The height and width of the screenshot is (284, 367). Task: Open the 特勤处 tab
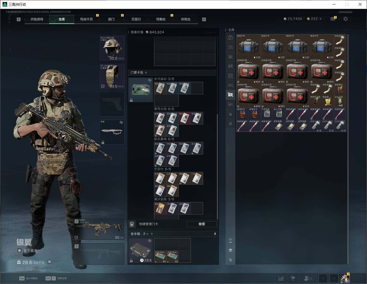point(161,19)
